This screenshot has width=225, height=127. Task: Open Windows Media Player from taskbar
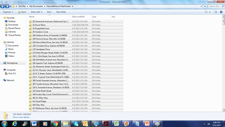pyautogui.click(x=45, y=124)
